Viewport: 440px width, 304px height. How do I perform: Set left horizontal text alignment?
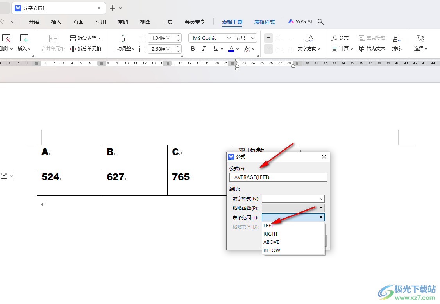click(x=268, y=49)
